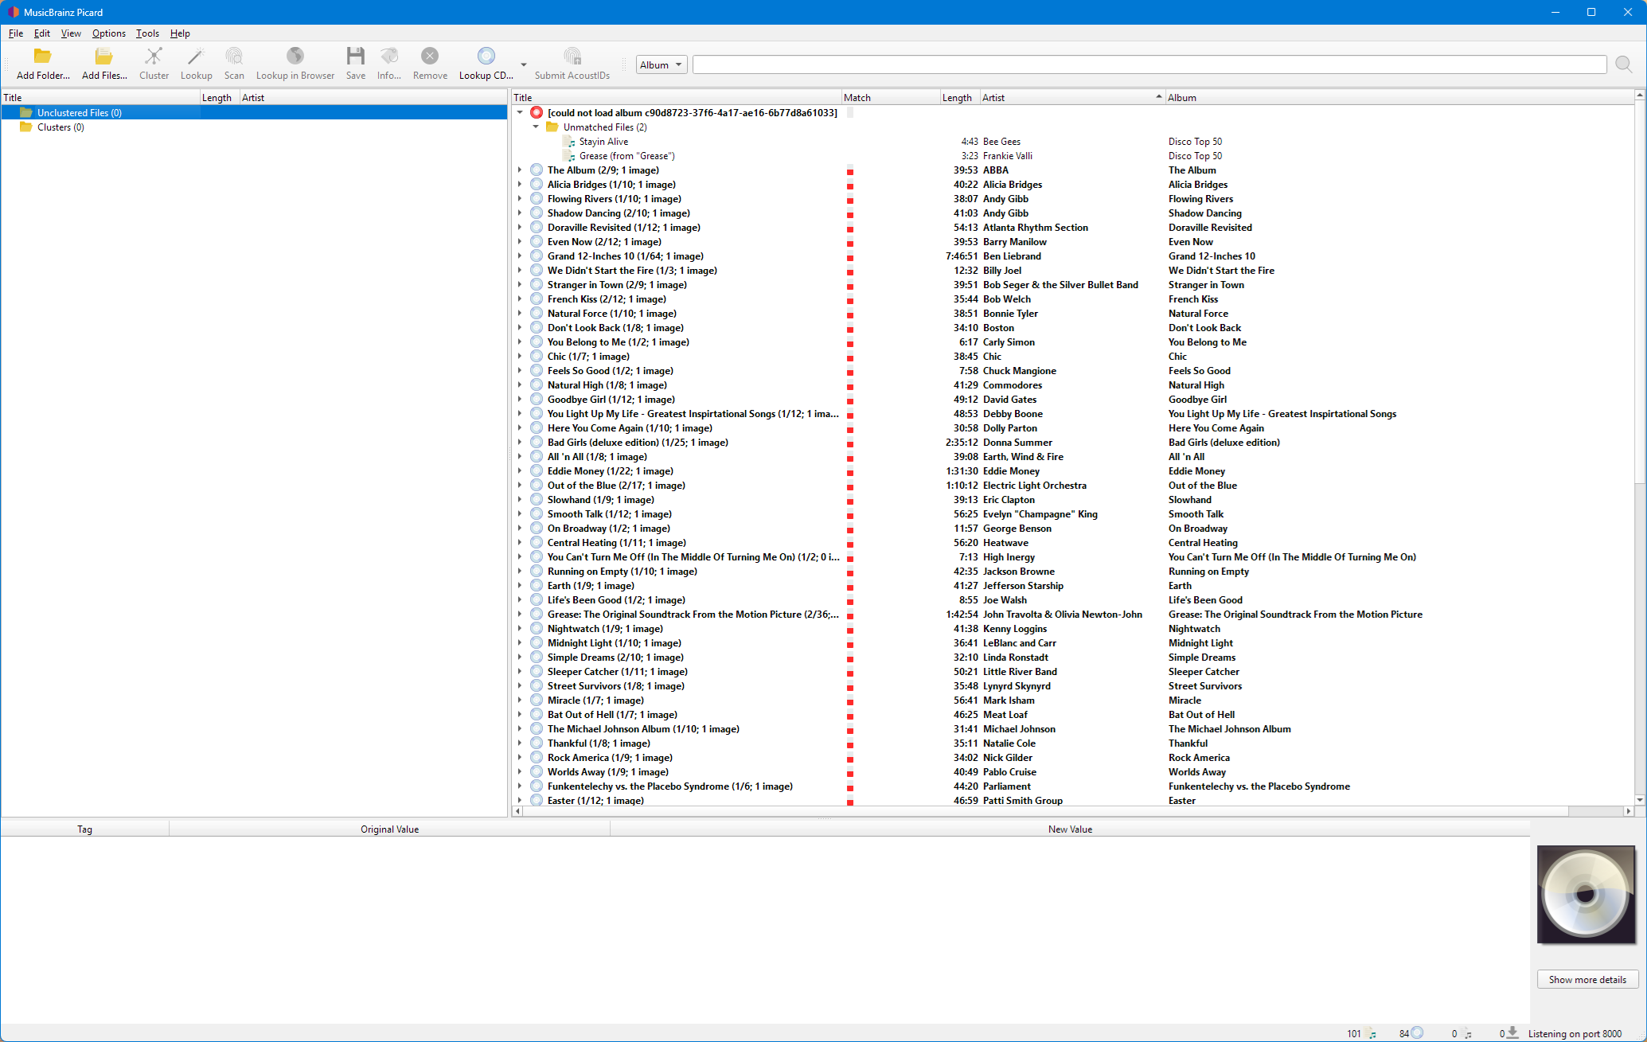Viewport: 1647px width, 1042px height.
Task: Click the Add Folder toolbar icon
Action: pyautogui.click(x=43, y=57)
